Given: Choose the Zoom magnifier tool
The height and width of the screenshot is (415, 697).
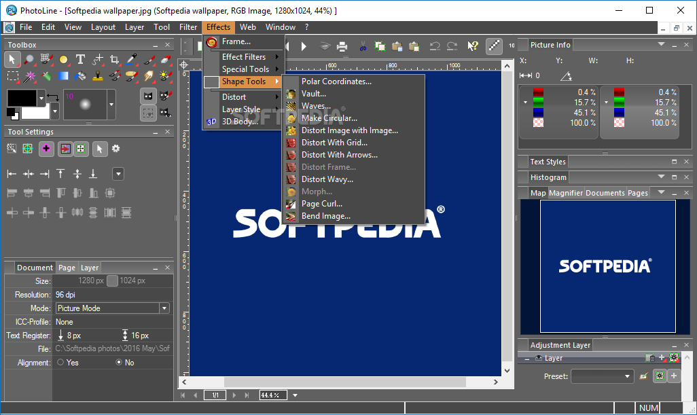Looking at the screenshot, I should point(30,59).
